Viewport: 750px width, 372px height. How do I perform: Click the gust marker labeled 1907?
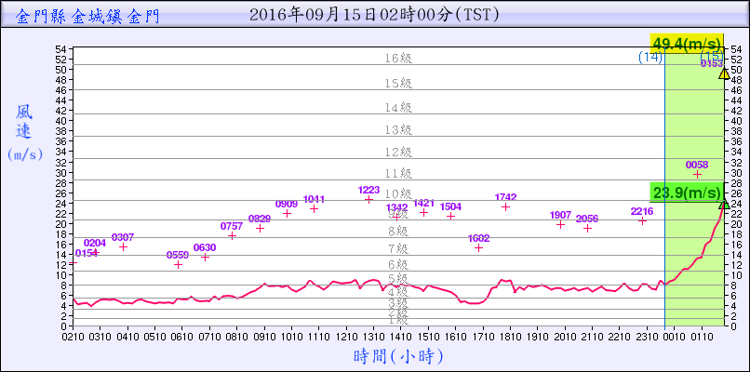point(560,224)
